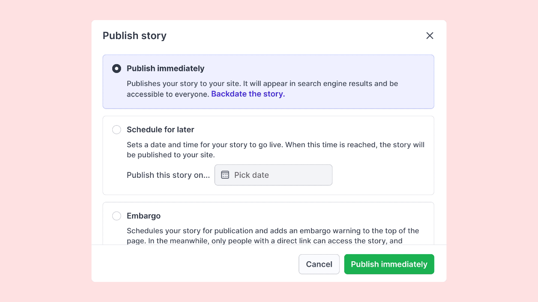
Task: Choose the Embargo radio option
Action: coord(116,216)
